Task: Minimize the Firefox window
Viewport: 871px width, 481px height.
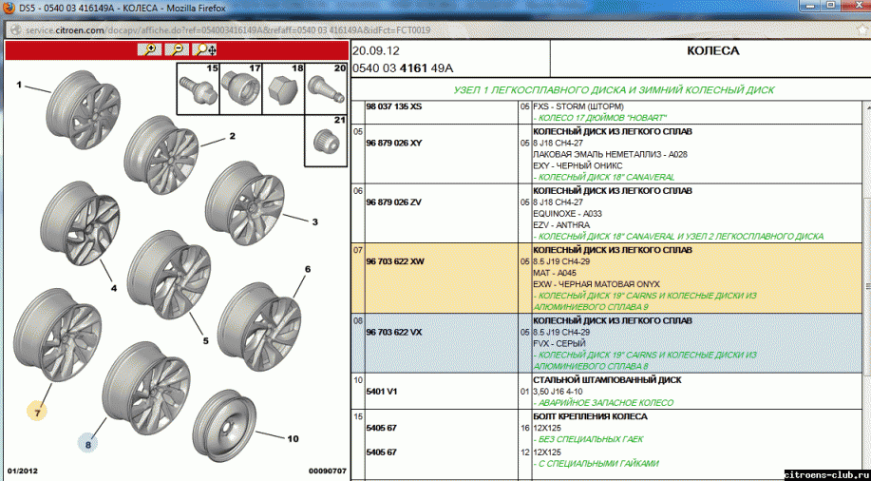Action: coord(810,5)
